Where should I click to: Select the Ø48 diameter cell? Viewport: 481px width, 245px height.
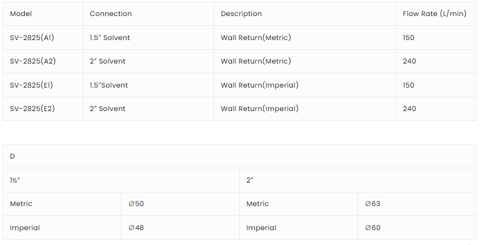tap(136, 228)
